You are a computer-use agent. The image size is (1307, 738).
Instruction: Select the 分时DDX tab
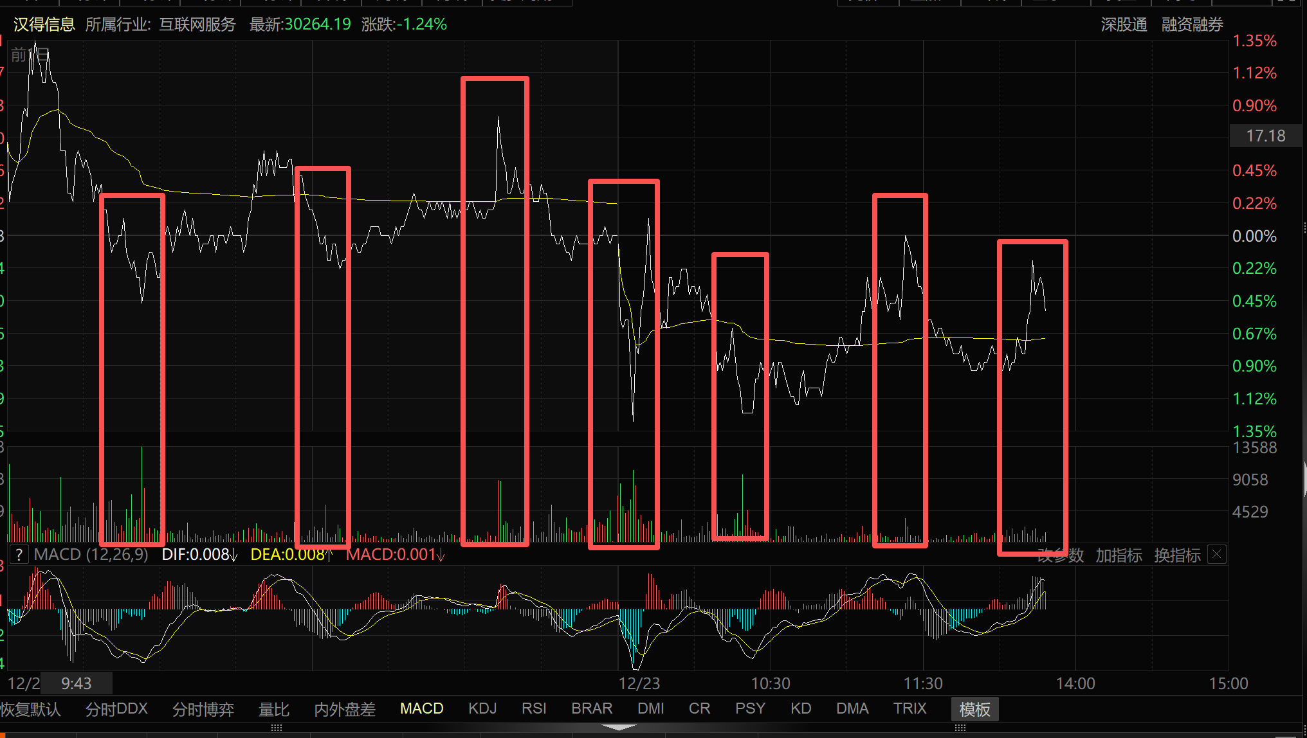[x=116, y=708]
